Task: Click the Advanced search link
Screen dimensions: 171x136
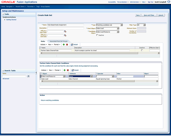Action: 6,79
